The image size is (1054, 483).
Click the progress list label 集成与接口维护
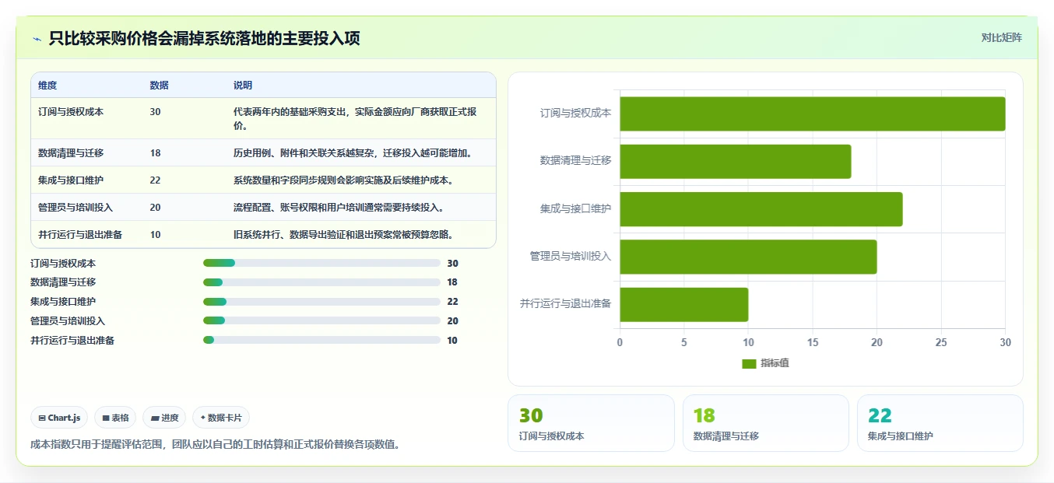pyautogui.click(x=63, y=302)
